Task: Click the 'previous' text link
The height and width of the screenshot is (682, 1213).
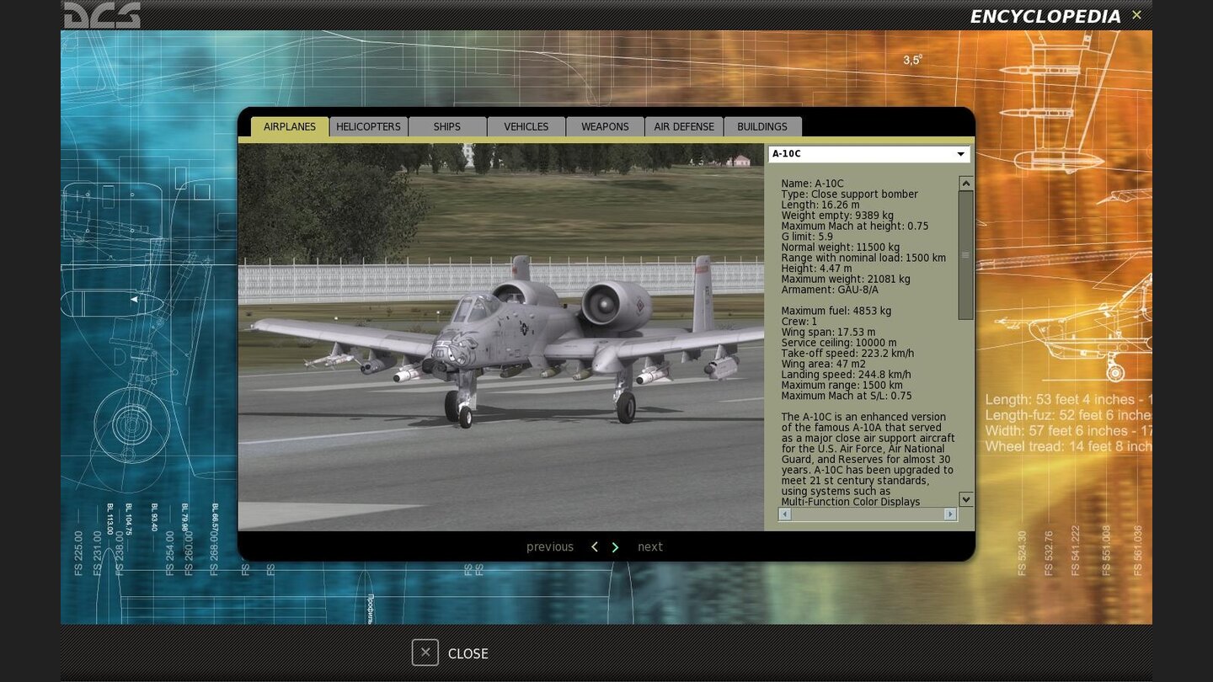Action: click(550, 547)
